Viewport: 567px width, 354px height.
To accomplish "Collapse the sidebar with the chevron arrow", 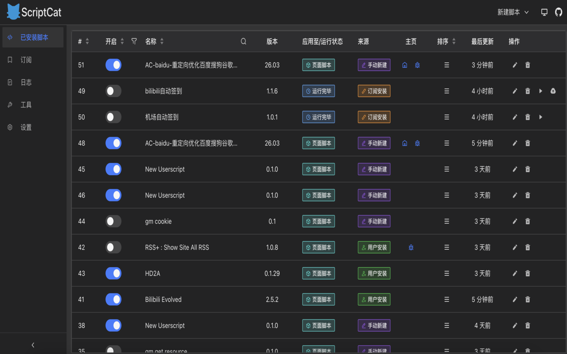I will [32, 344].
